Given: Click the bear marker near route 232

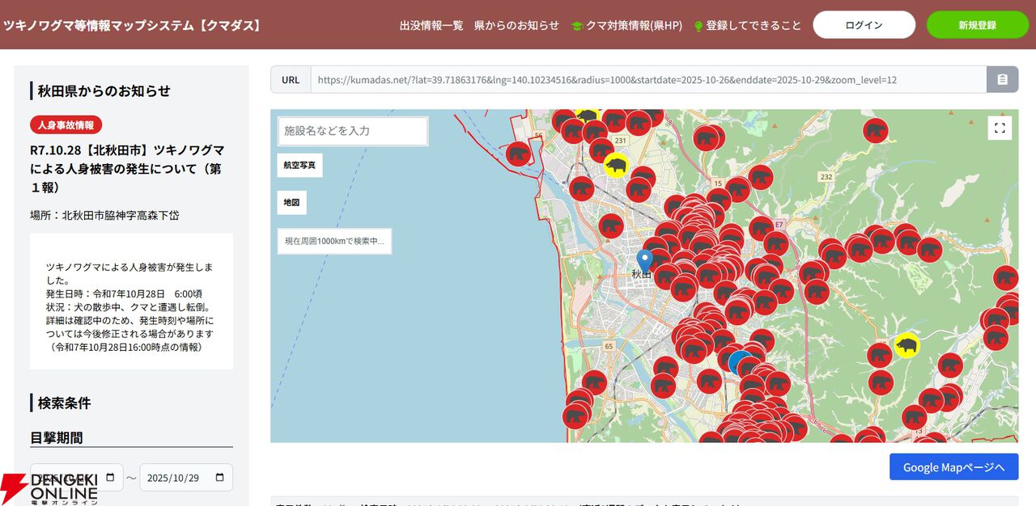Looking at the screenshot, I should coord(875,130).
